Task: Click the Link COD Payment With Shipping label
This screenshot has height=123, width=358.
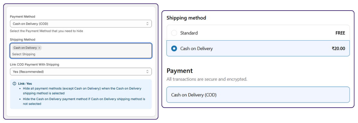Action: coord(34,64)
